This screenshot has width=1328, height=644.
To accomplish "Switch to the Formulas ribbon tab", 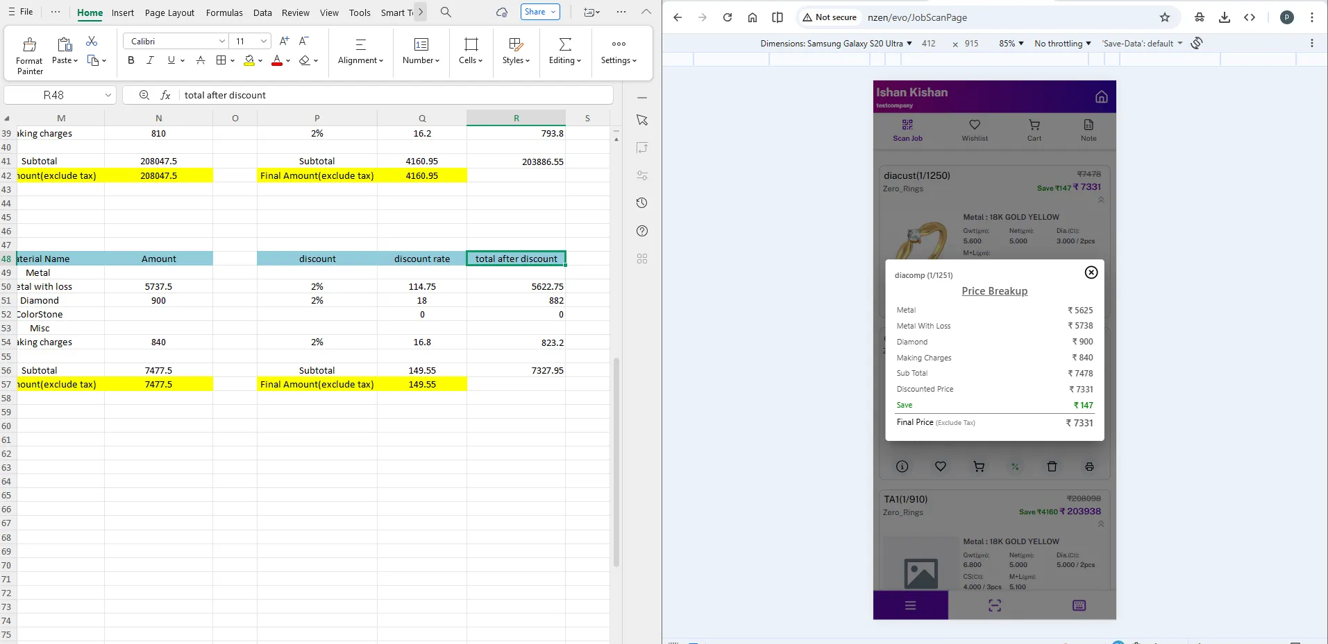I will [x=224, y=12].
